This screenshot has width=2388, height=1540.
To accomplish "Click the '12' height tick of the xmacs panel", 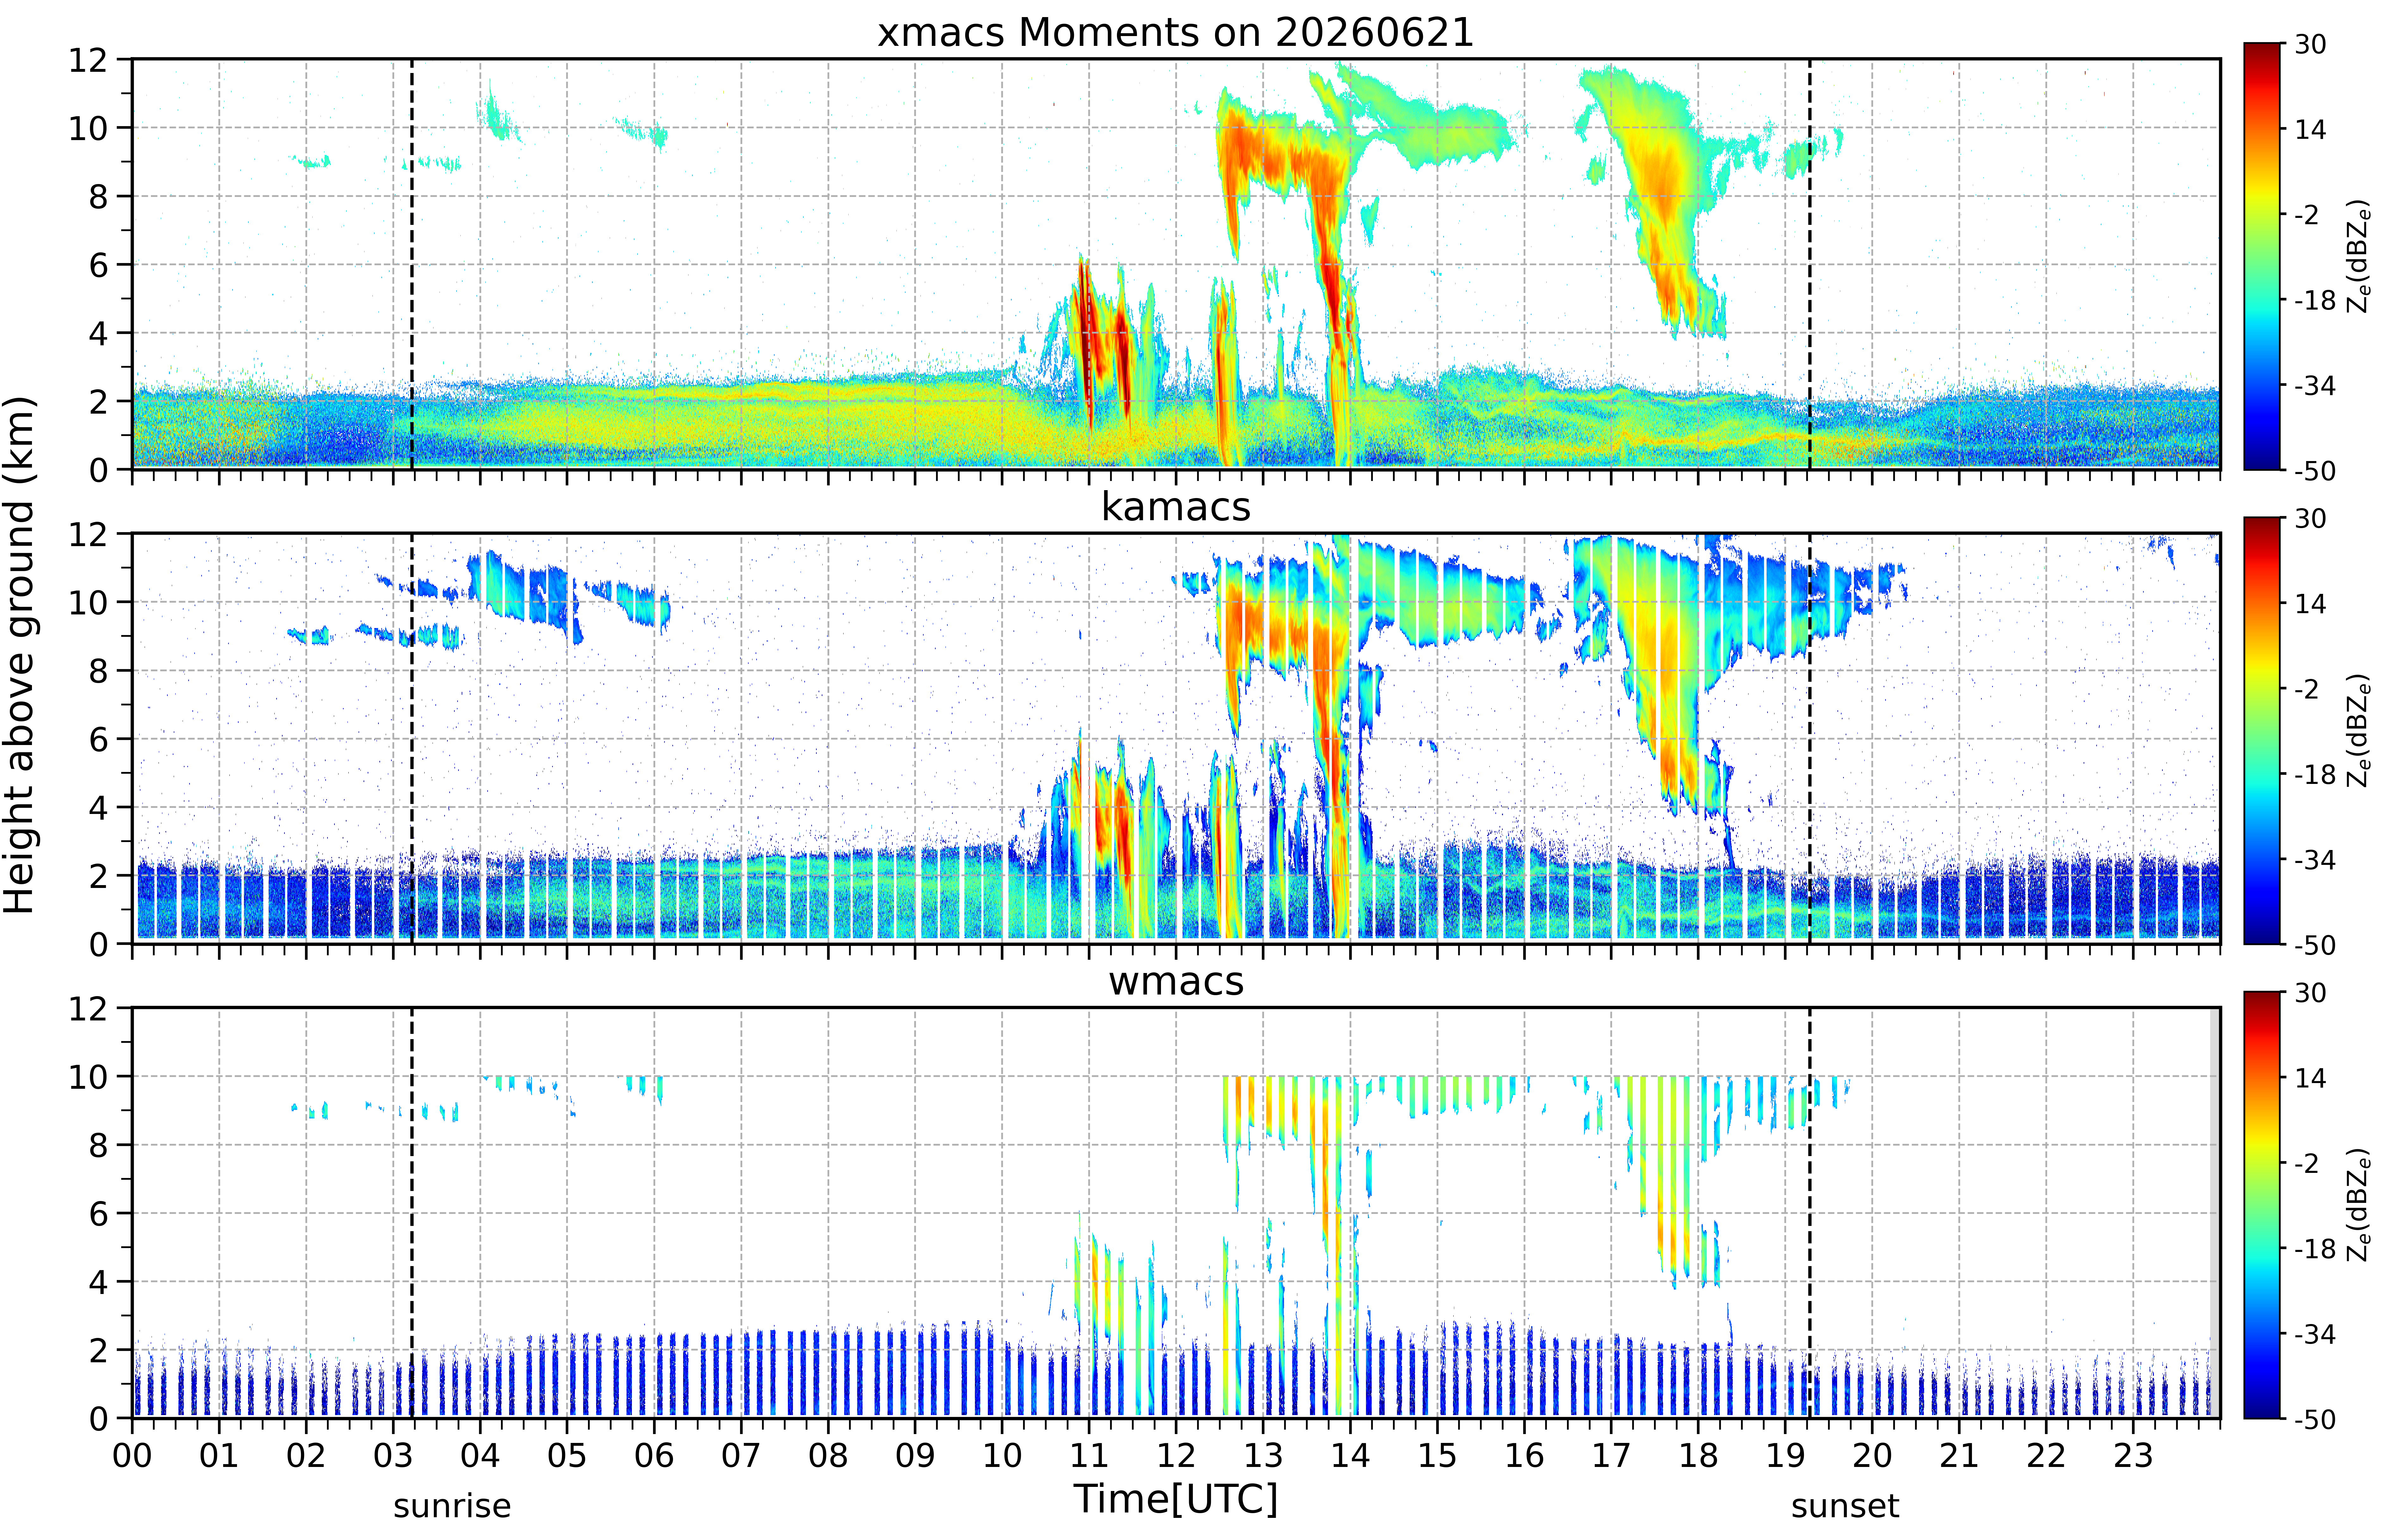I will pos(88,60).
